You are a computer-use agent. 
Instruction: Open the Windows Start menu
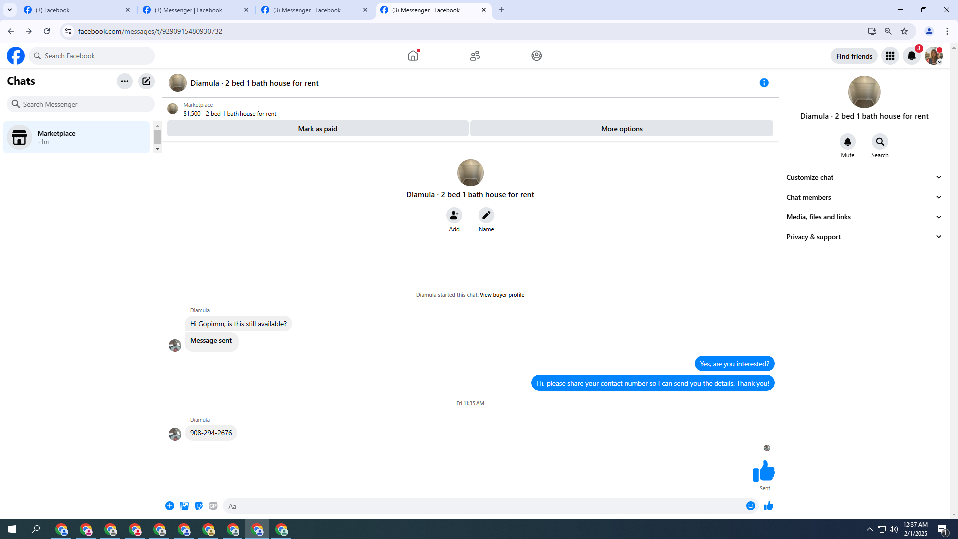click(x=12, y=529)
